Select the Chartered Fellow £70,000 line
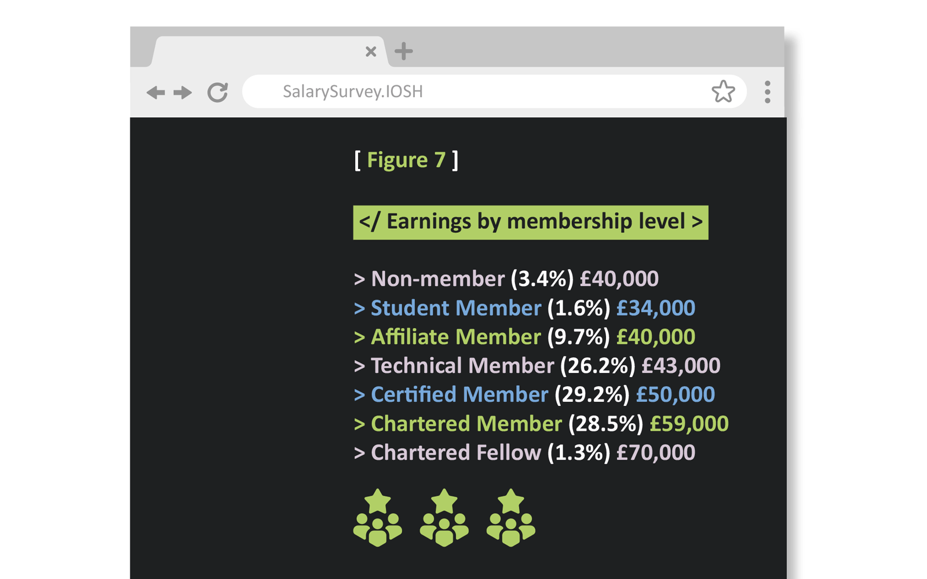The height and width of the screenshot is (579, 927). 524,453
